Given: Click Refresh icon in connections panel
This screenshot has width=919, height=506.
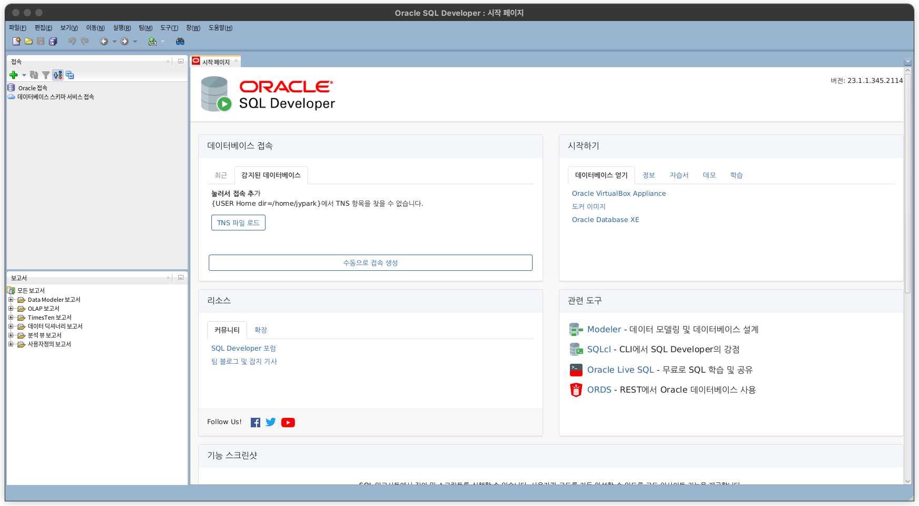Looking at the screenshot, I should click(x=34, y=75).
